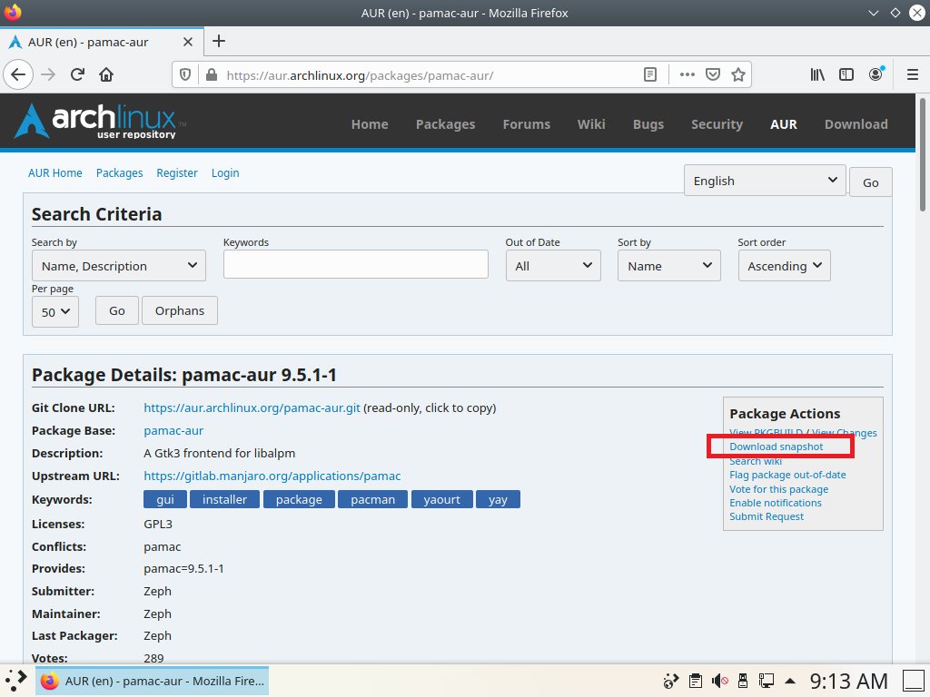Open the clipboard tray icon
930x697 pixels.
pyautogui.click(x=695, y=681)
